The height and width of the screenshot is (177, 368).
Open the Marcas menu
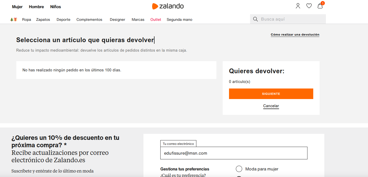coord(138,19)
